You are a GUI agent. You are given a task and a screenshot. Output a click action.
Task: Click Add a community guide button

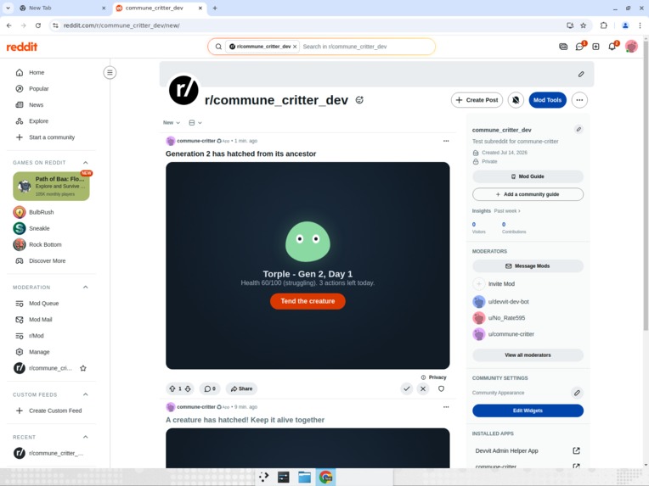[528, 194]
